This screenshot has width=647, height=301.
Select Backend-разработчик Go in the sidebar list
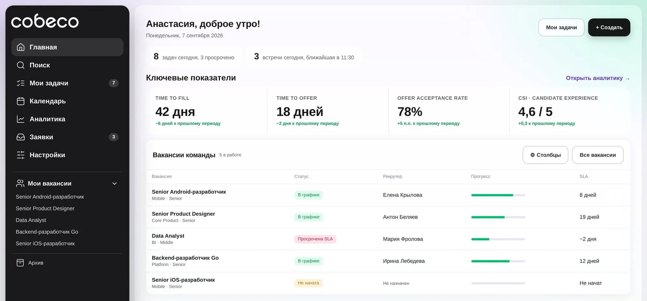(47, 232)
